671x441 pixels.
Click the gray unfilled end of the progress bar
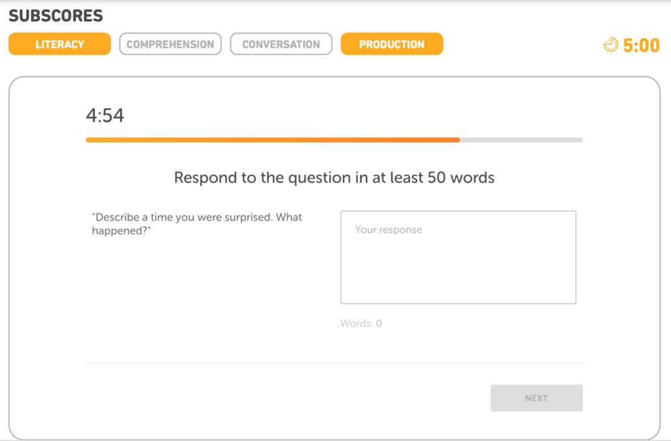pos(521,140)
